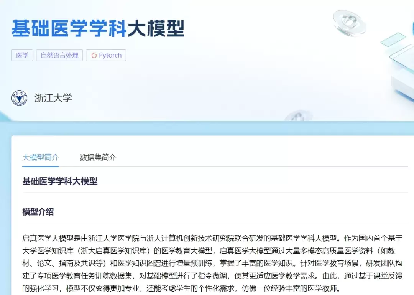Switch to the 数据集简介 tab
The width and height of the screenshot is (414, 295).
coord(98,157)
